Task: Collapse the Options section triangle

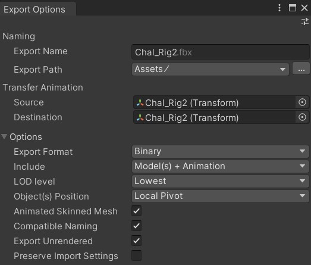Action: (x=4, y=137)
